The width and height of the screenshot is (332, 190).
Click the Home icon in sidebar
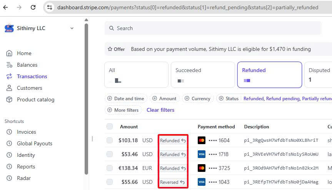(x=9, y=53)
